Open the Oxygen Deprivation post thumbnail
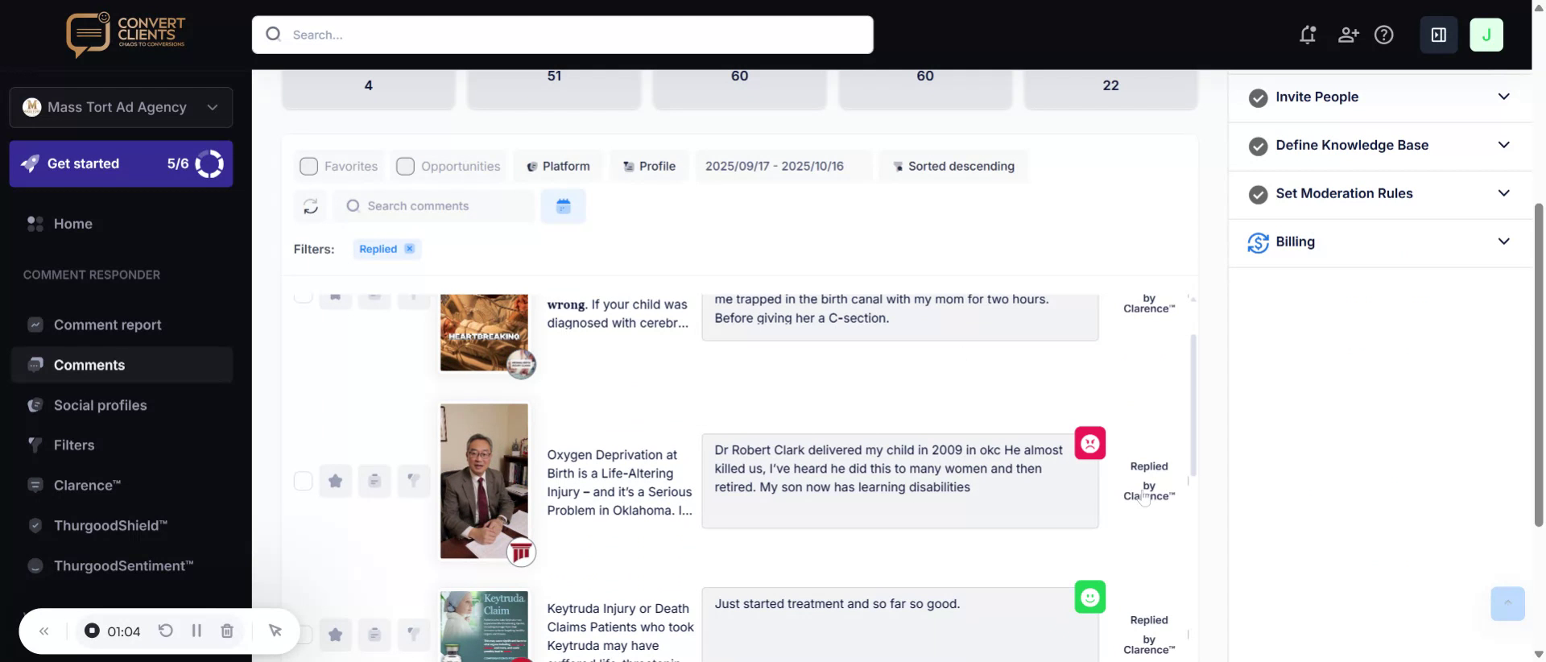The width and height of the screenshot is (1546, 662). (484, 481)
